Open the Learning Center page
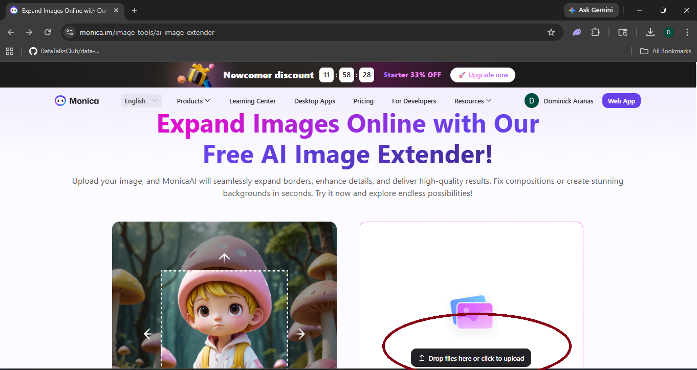The image size is (697, 370). click(252, 101)
